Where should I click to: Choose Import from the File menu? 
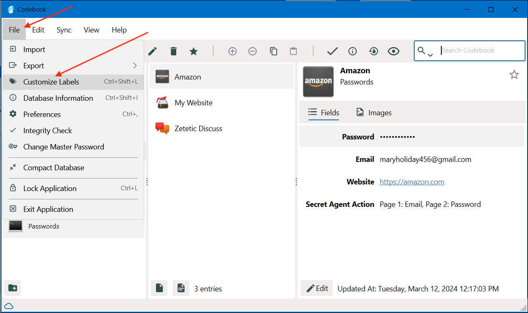click(73, 49)
